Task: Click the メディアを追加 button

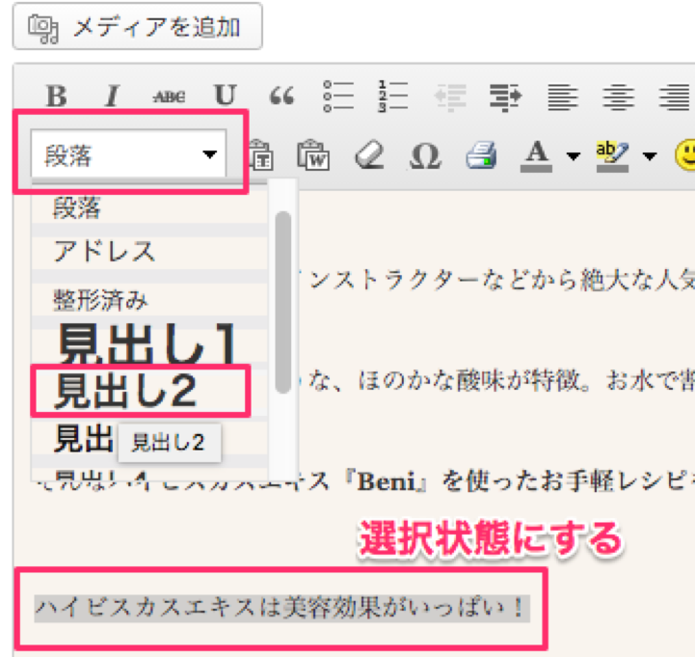Action: 137,28
